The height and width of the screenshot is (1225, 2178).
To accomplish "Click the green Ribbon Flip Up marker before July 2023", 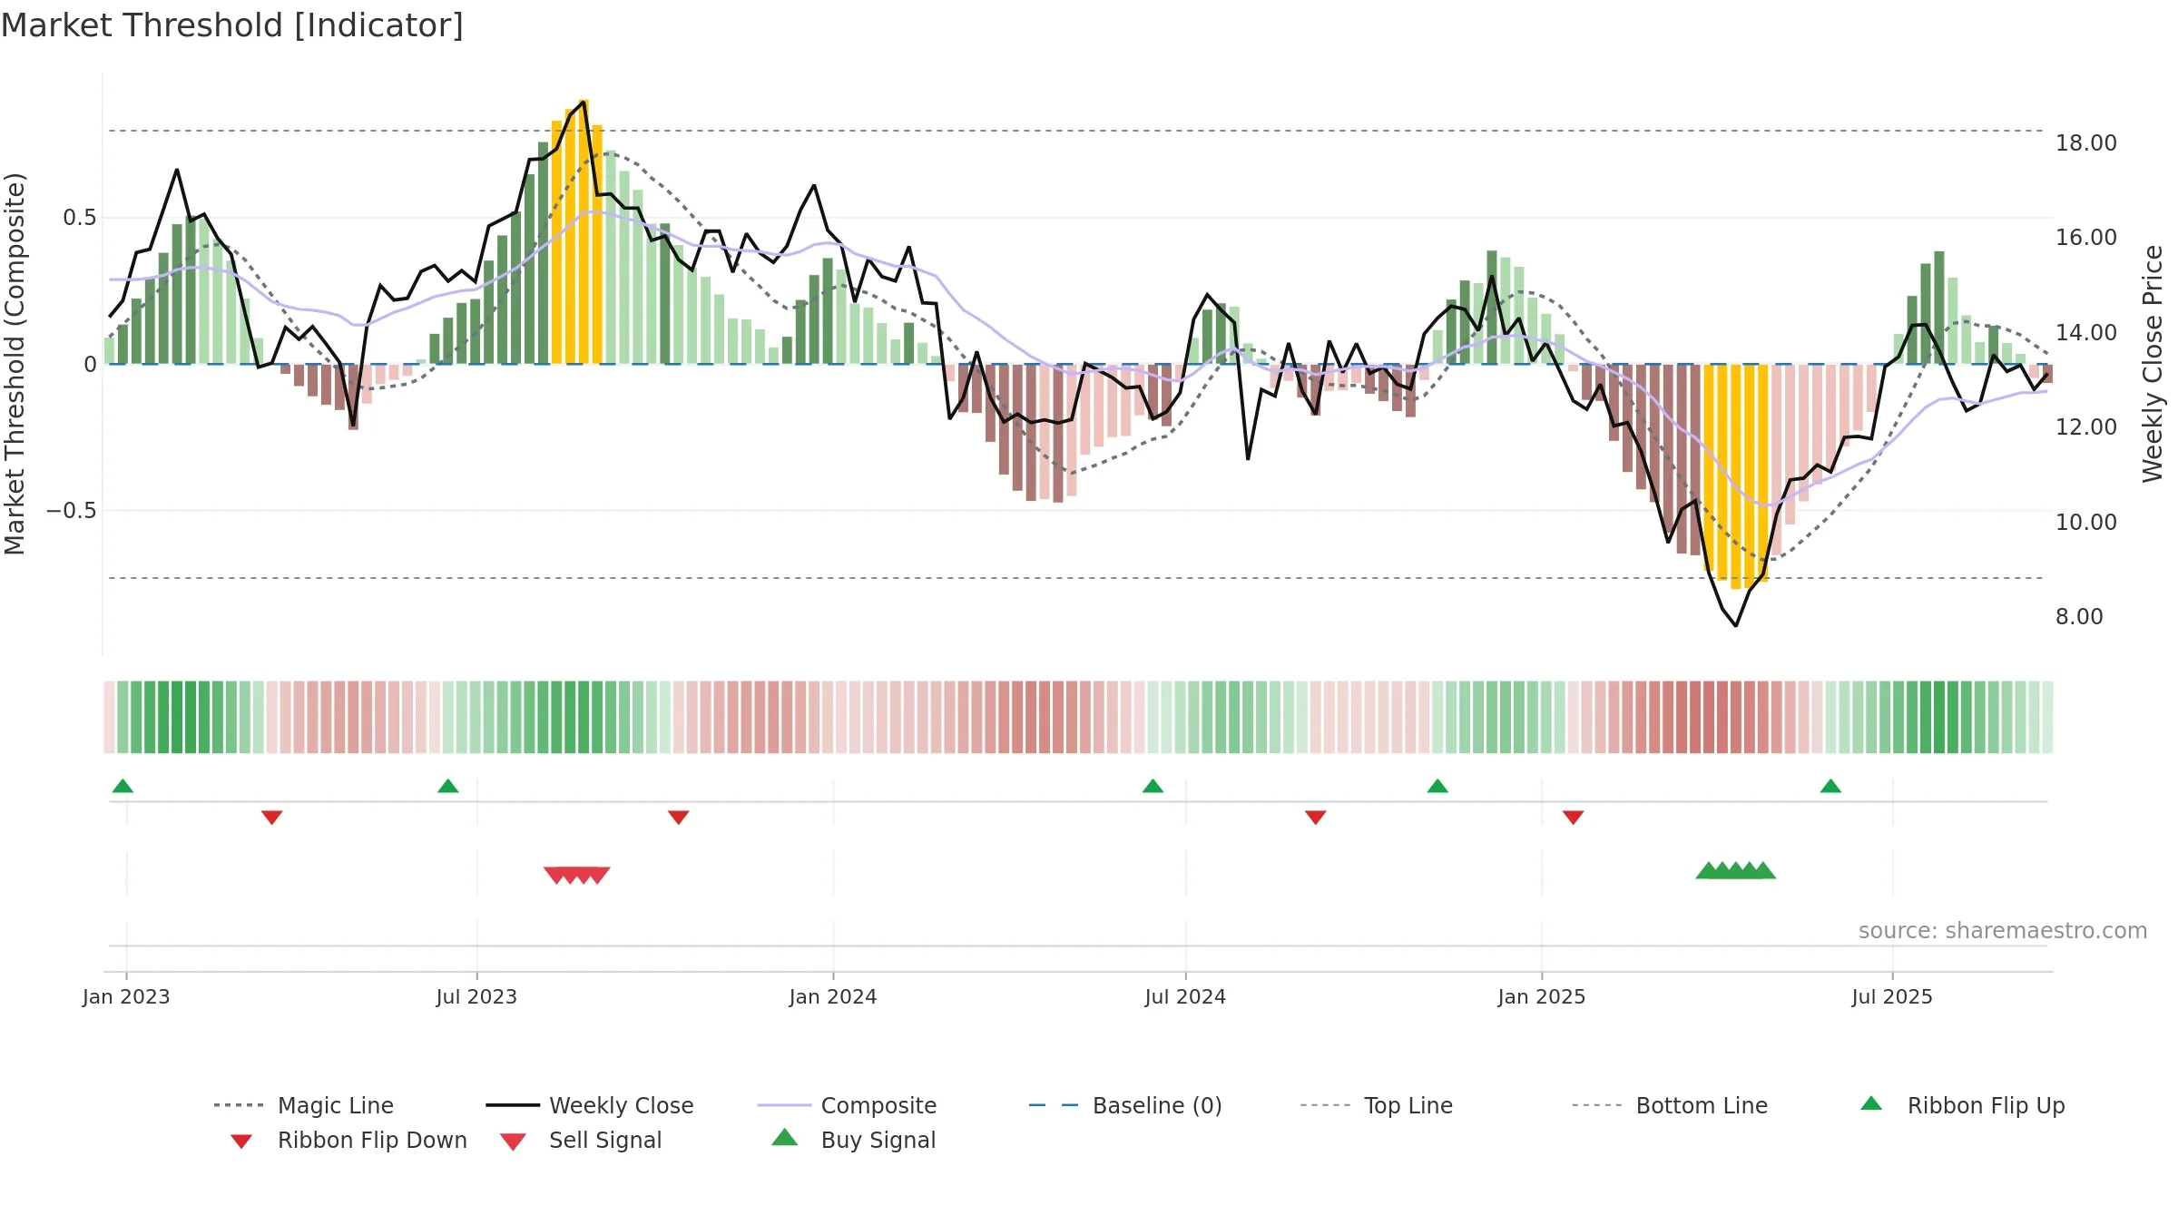I will click(448, 786).
